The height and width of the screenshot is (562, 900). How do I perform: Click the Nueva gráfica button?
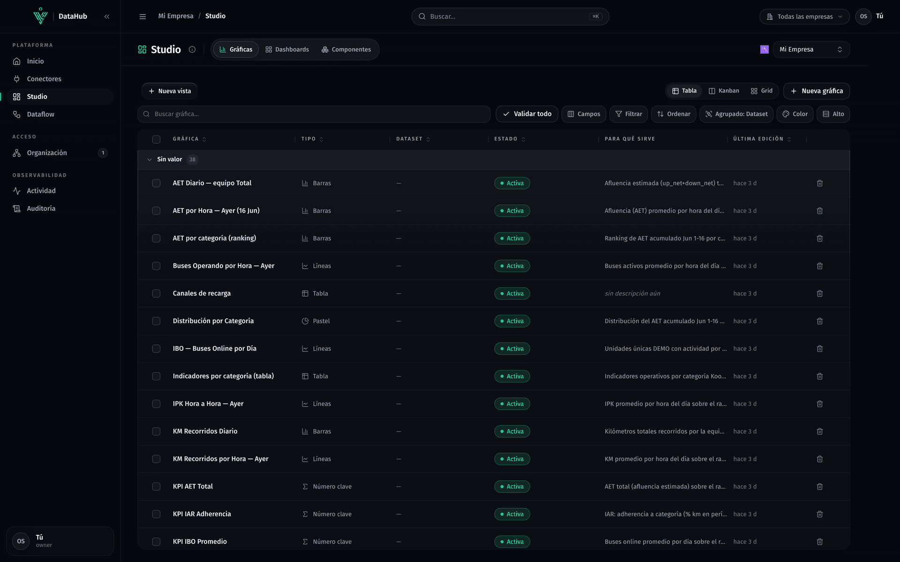click(x=817, y=91)
